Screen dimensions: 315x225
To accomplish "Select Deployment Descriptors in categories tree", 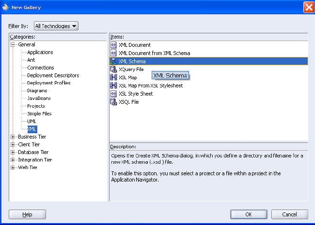I will (53, 75).
